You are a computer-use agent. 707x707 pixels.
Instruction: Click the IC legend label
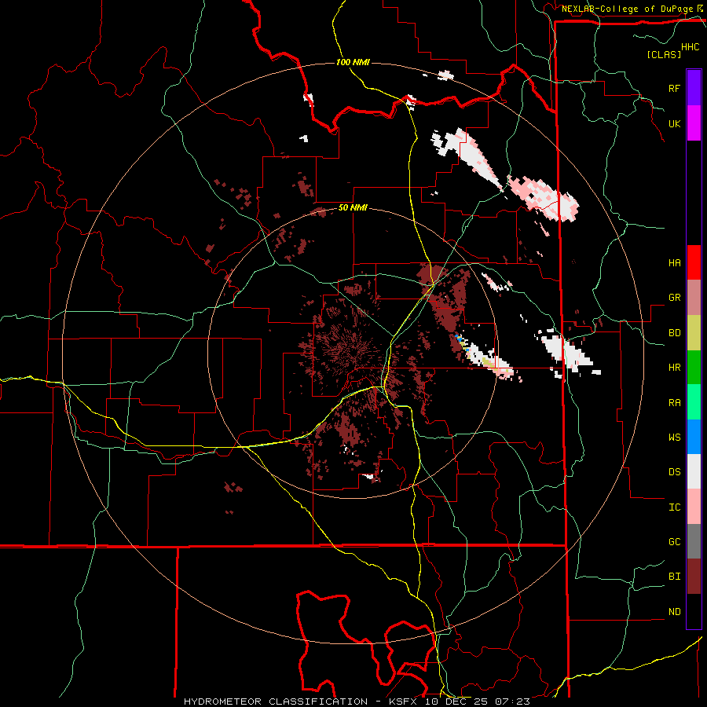[x=674, y=507]
